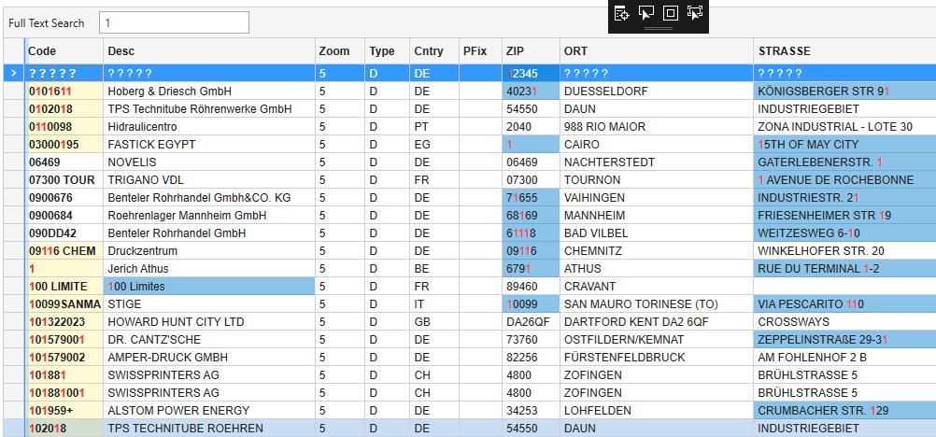Open Live Visual Tree from debug toolbar
936x437 pixels.
coord(621,13)
